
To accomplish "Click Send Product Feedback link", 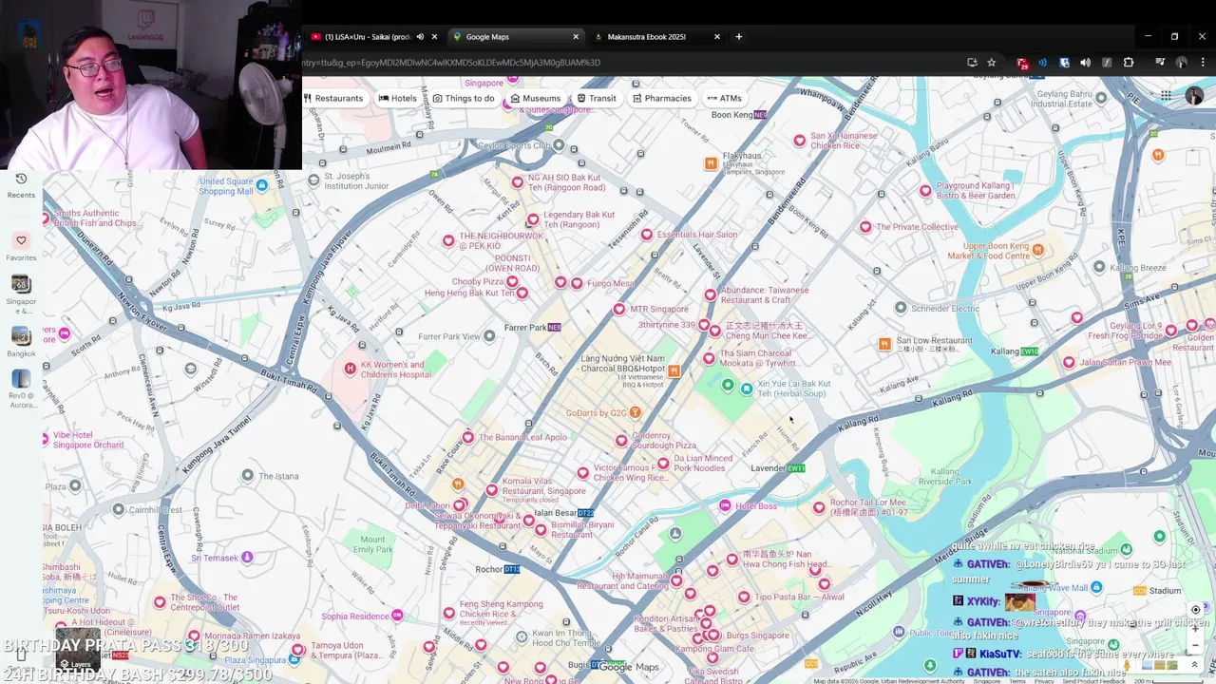I will 1093,681.
